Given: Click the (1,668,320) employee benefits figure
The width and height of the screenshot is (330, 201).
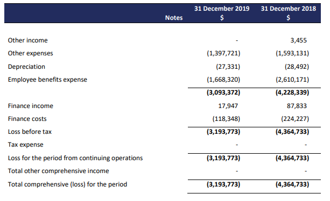Looking at the screenshot, I should click(x=223, y=80).
